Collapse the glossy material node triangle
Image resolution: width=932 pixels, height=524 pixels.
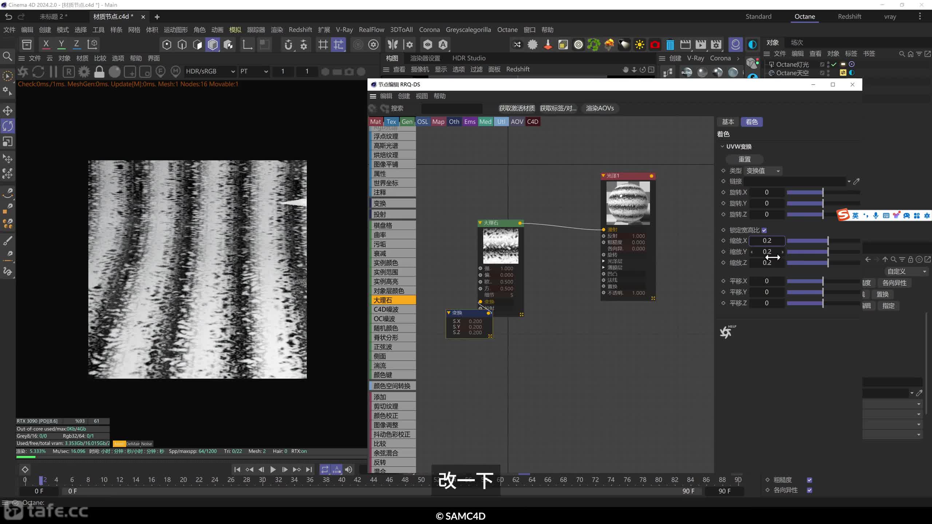pos(603,175)
